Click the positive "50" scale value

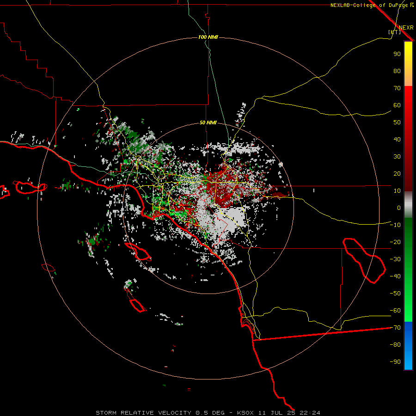click(x=397, y=122)
